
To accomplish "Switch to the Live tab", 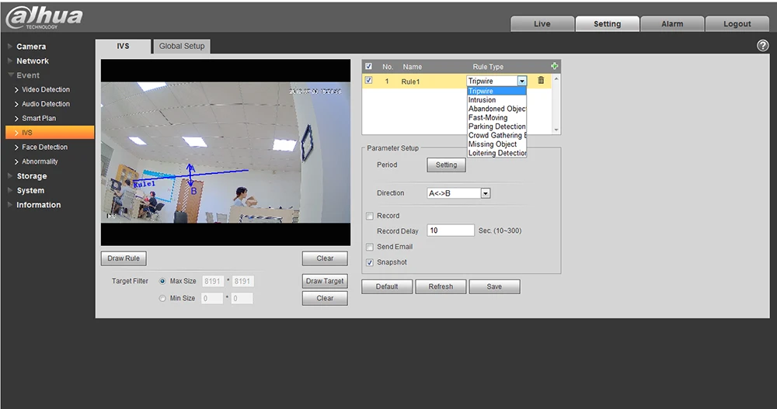I will (542, 24).
